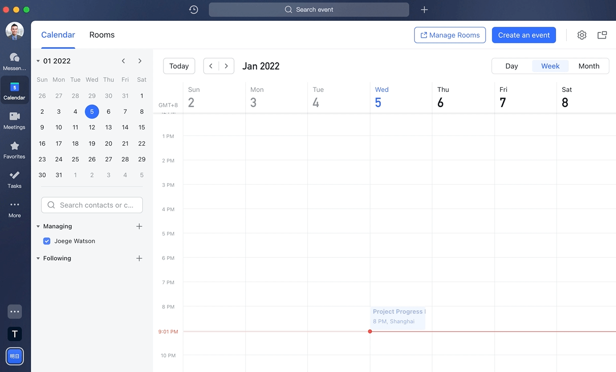Image resolution: width=616 pixels, height=372 pixels.
Task: Click the Manage Rooms button
Action: point(450,35)
